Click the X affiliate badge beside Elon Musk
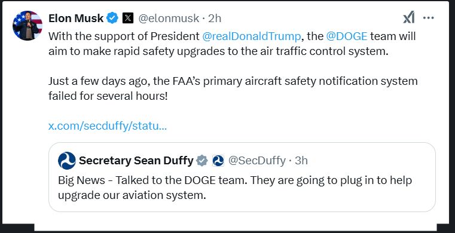 [x=128, y=19]
